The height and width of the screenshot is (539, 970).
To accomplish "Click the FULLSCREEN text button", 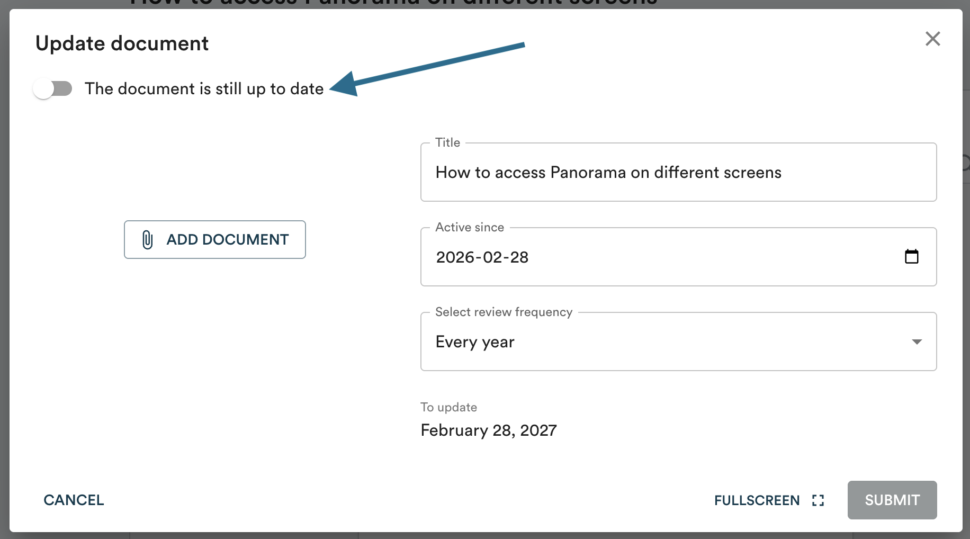I will click(757, 500).
